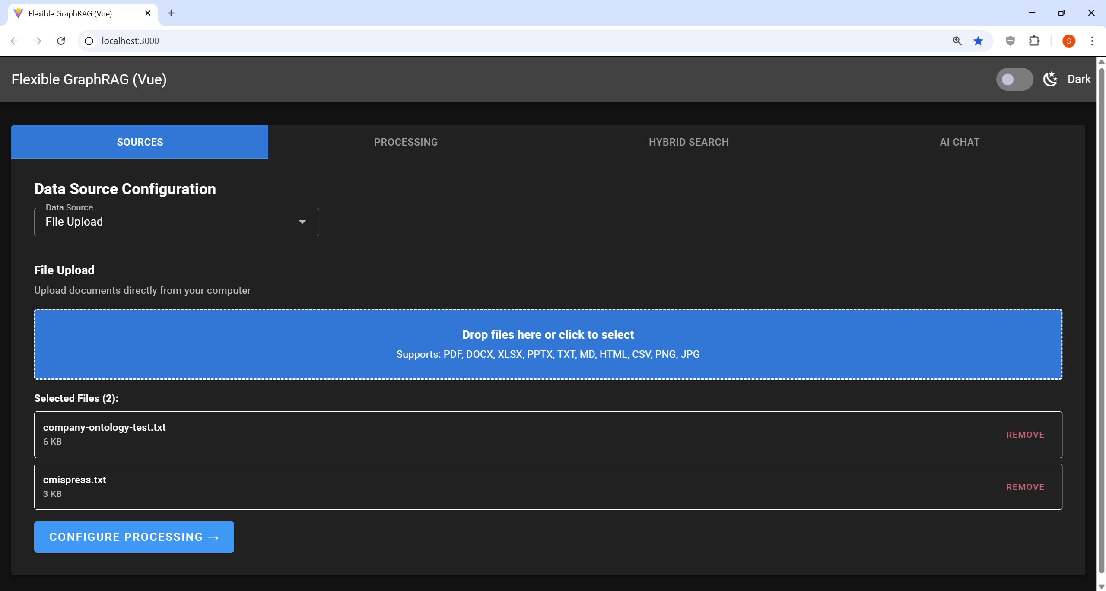Image resolution: width=1106 pixels, height=591 pixels.
Task: Reload the page with refresh icon
Action: (61, 41)
